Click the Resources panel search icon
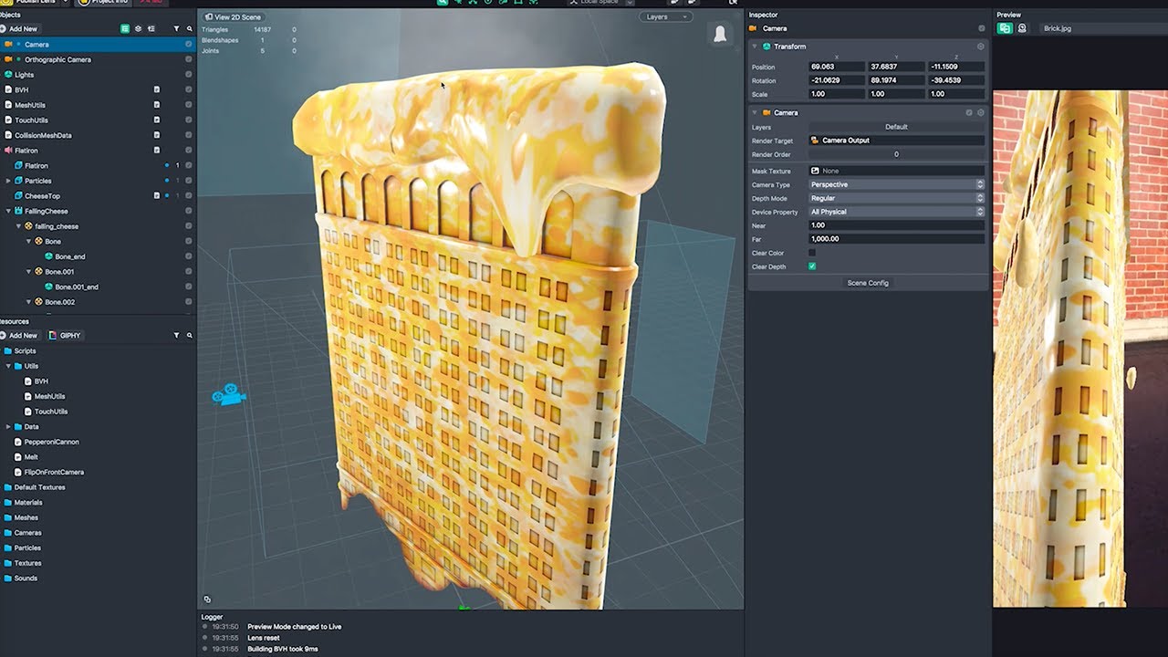 tap(189, 336)
